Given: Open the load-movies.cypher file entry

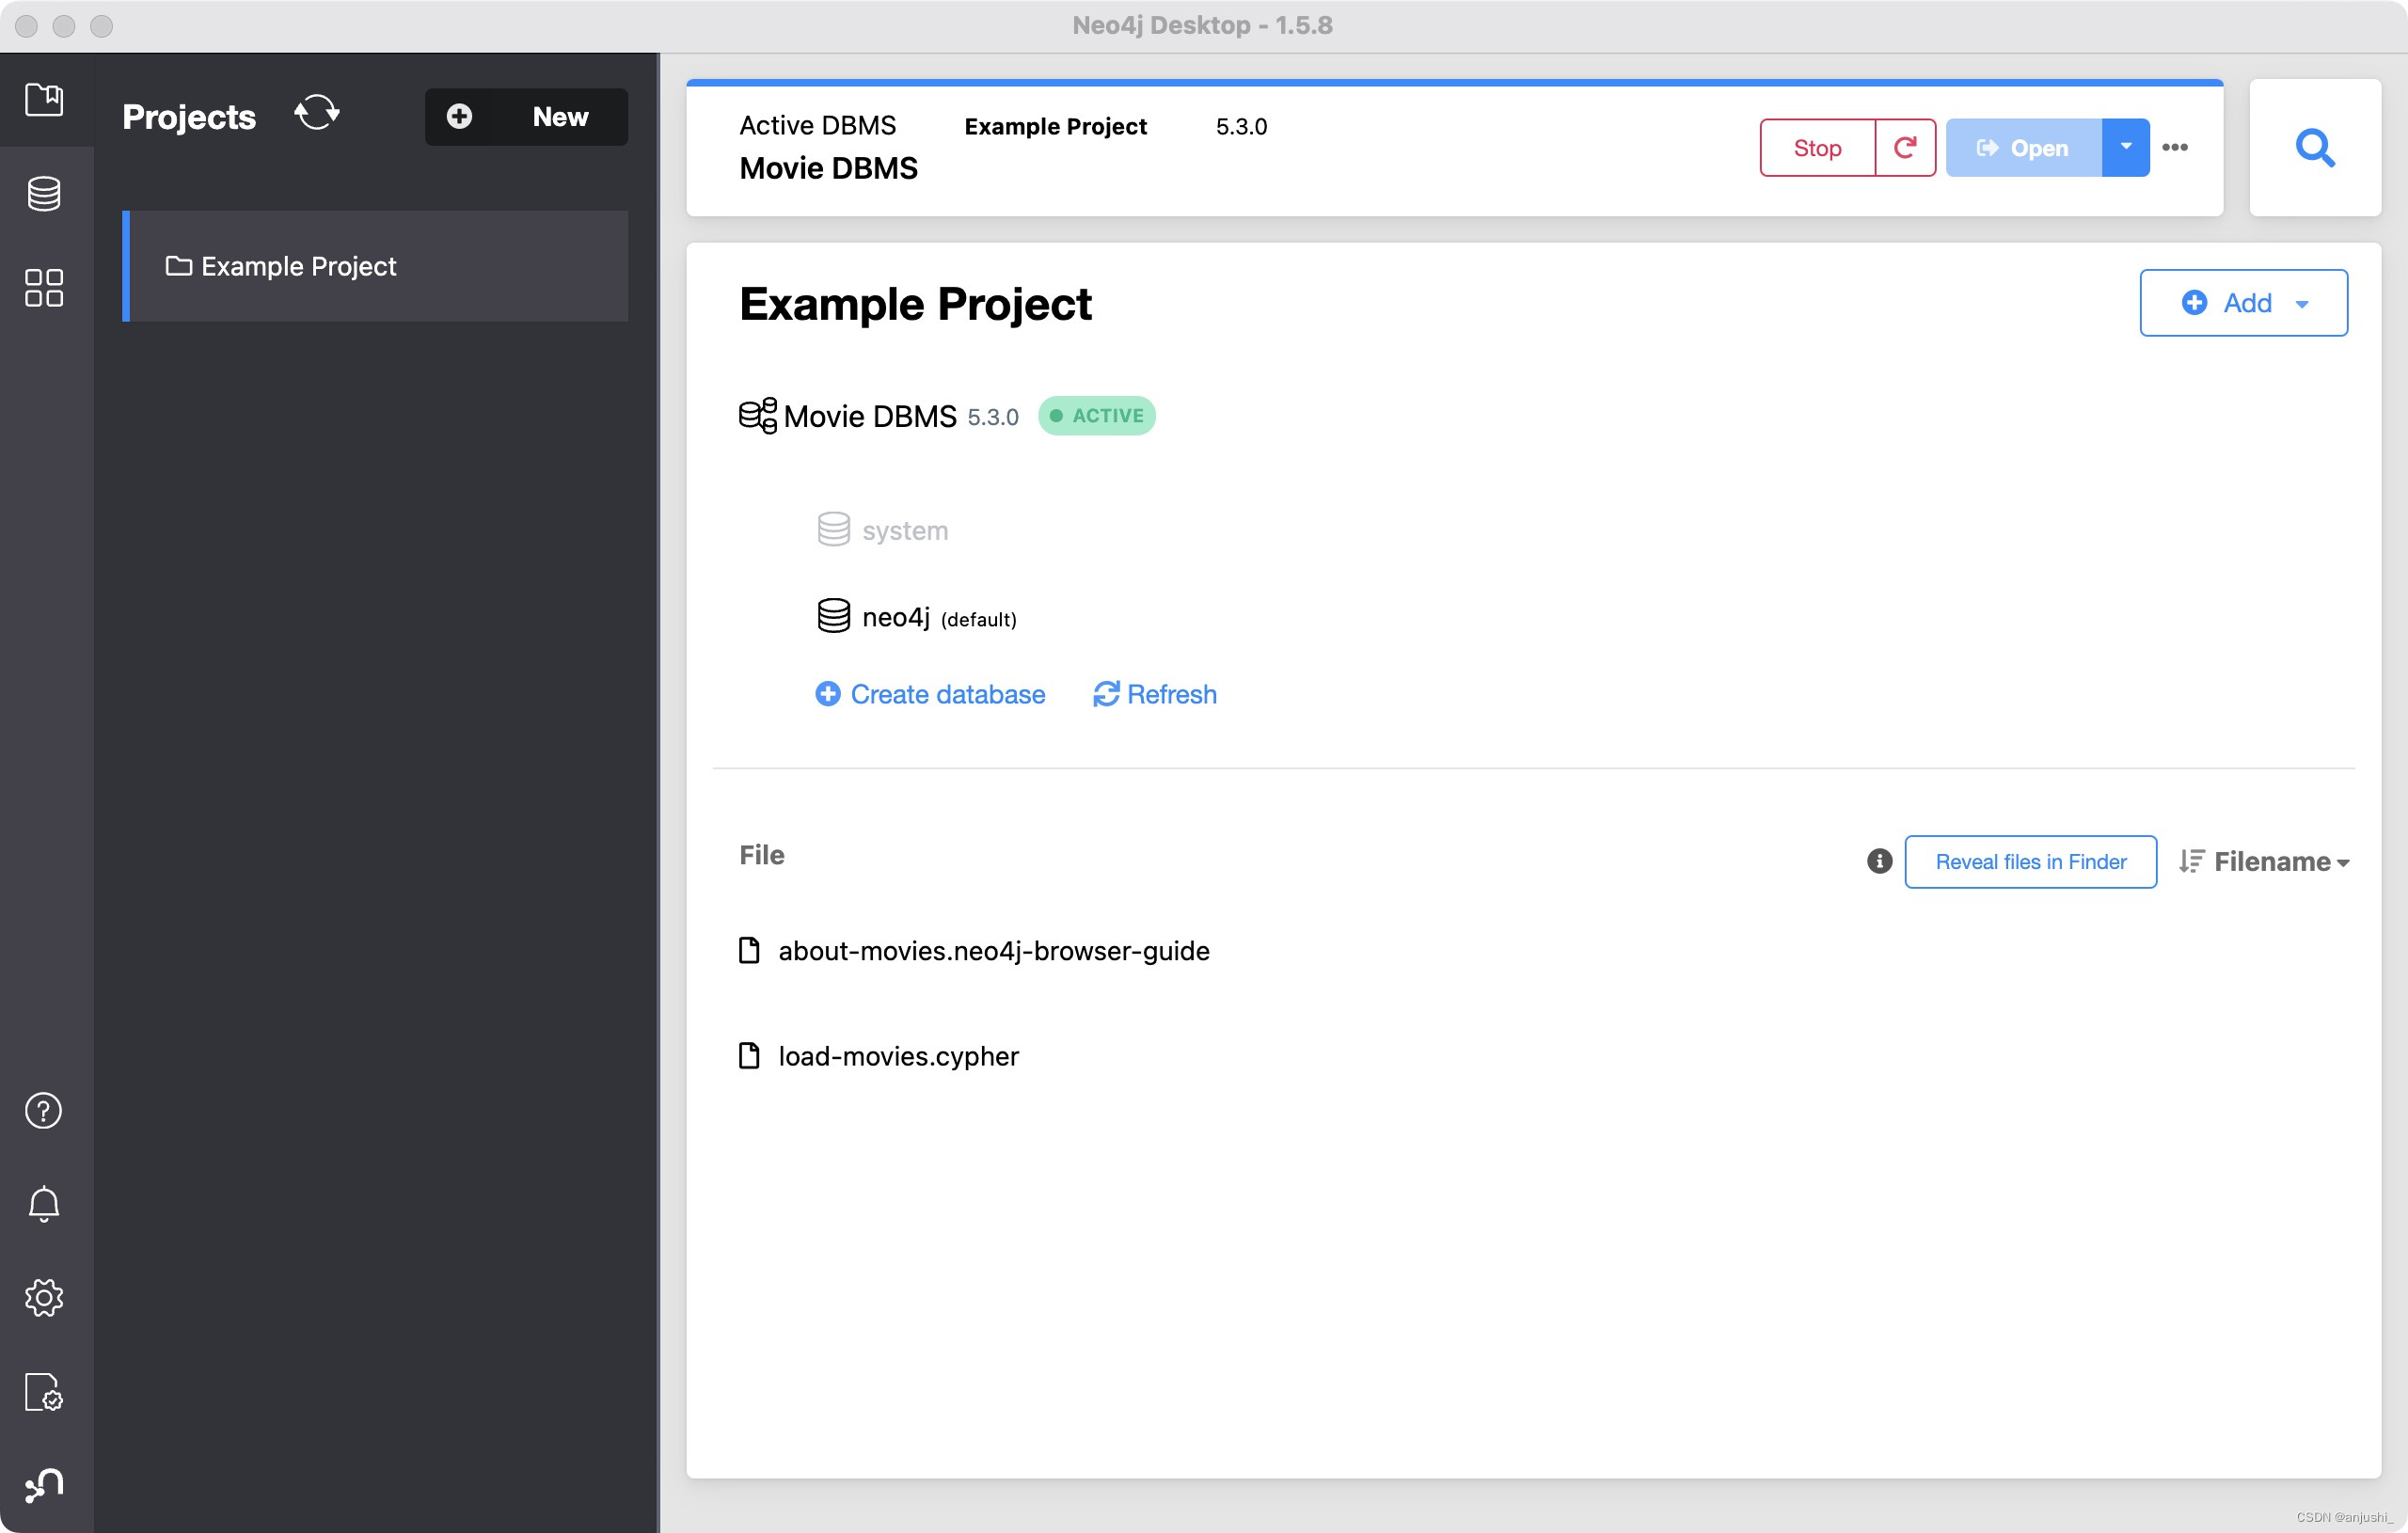Looking at the screenshot, I should [897, 1055].
